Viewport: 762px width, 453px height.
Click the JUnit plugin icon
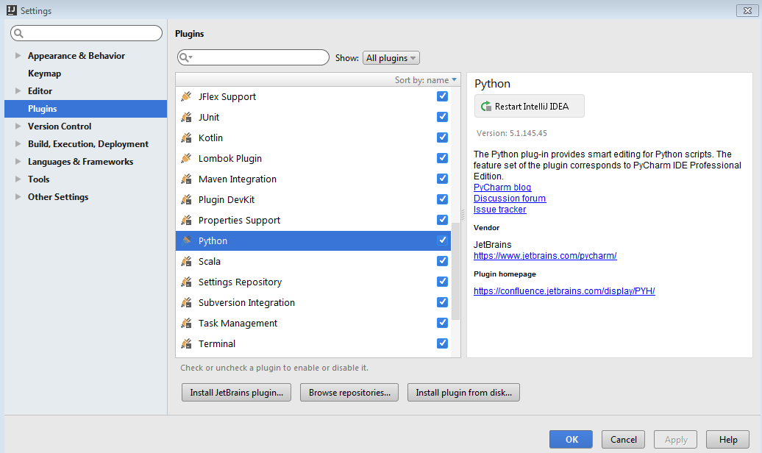click(x=186, y=117)
